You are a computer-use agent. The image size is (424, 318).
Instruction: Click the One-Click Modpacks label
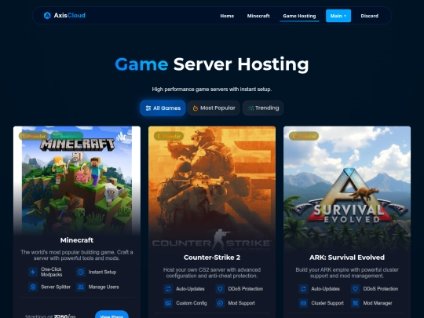coord(51,272)
